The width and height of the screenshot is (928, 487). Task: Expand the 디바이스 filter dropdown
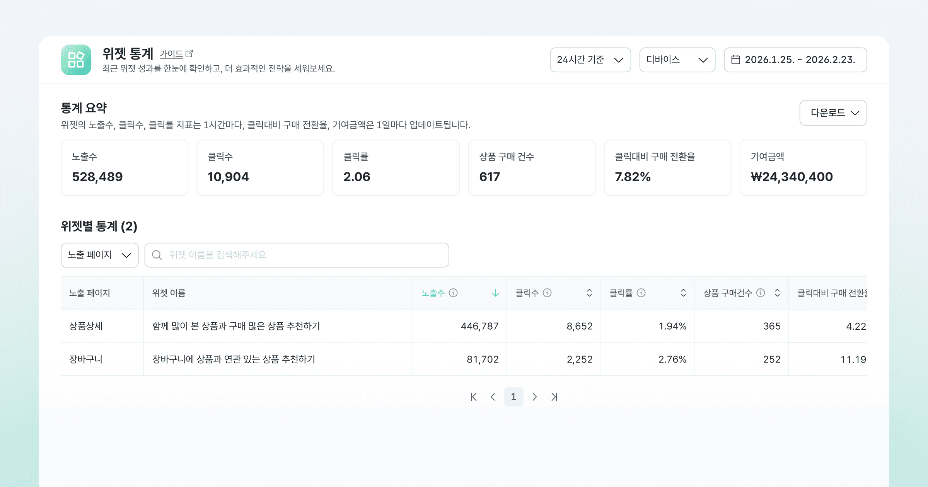tap(677, 60)
